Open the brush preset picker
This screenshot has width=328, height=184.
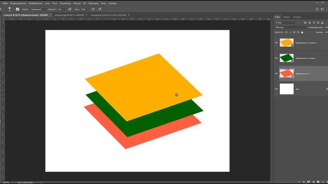point(10,9)
